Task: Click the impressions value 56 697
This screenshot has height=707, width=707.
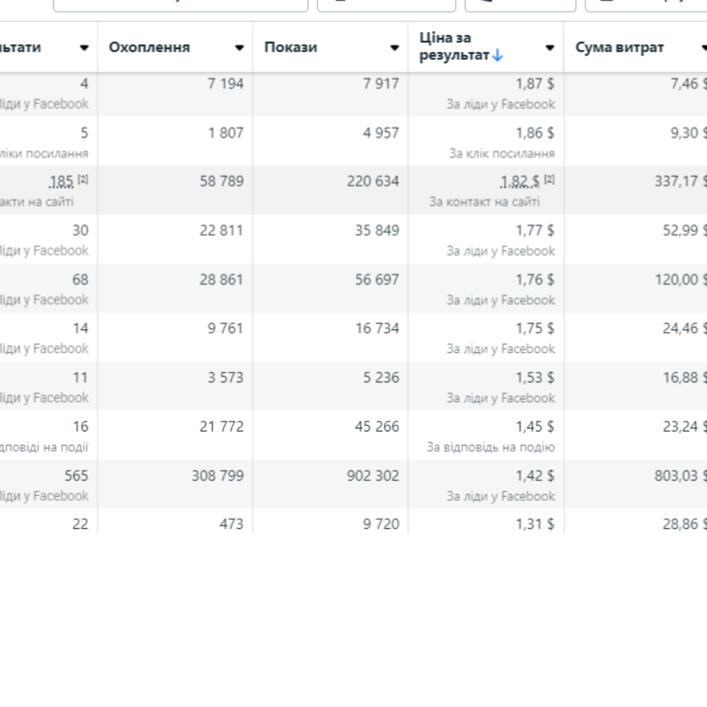Action: 377,280
